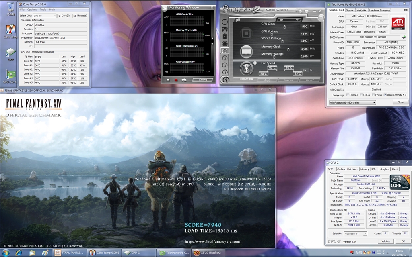Click the Validate button in CPU-Z
412x257 pixels.
coord(385,241)
